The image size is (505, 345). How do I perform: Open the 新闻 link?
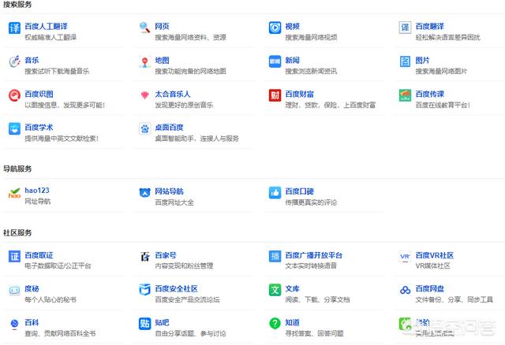(x=293, y=60)
